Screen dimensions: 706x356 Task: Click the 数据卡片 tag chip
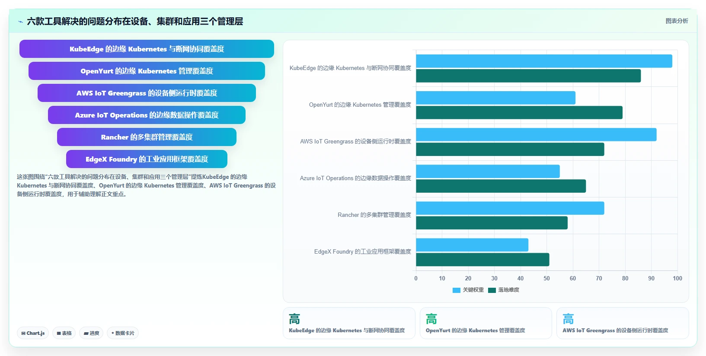tap(123, 333)
